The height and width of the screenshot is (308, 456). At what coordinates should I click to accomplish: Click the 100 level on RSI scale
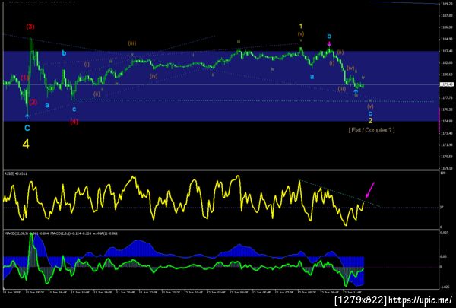pyautogui.click(x=442, y=173)
